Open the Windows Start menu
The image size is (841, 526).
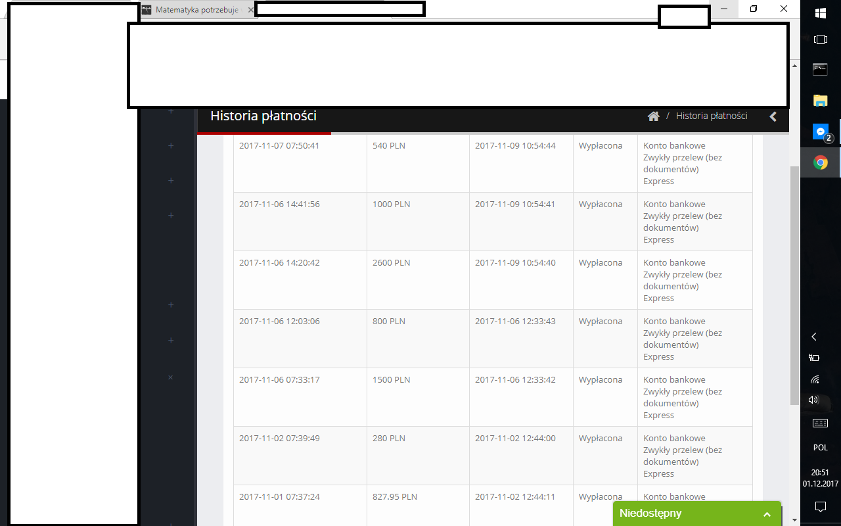[x=820, y=12]
